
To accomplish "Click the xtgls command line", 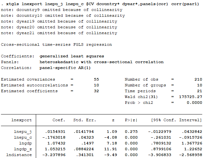I will tap(100, 4).
